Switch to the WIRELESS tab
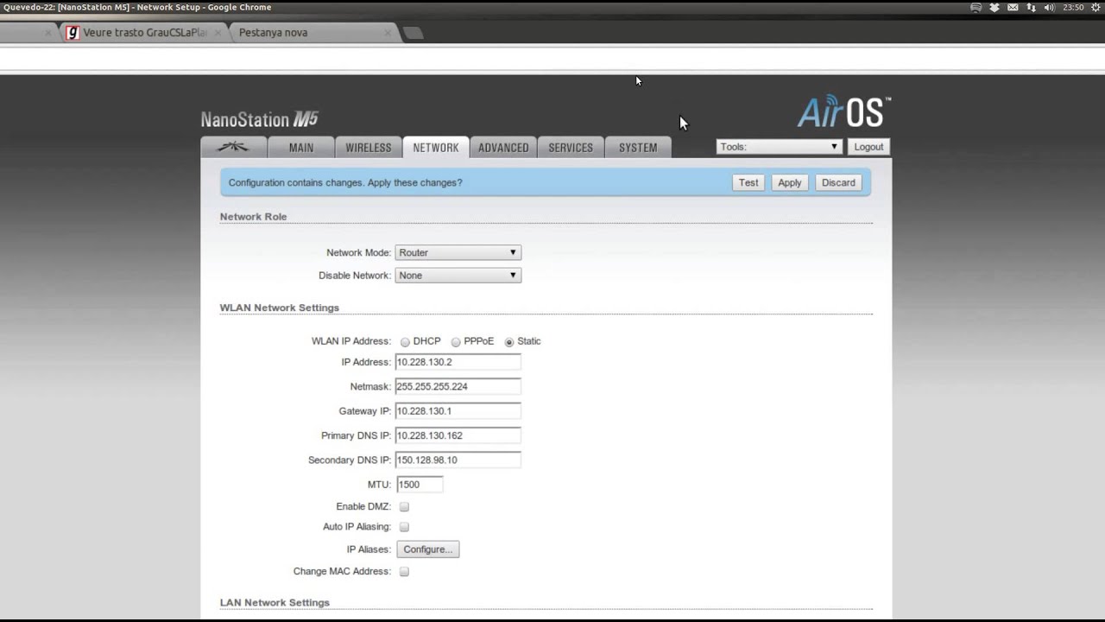The height and width of the screenshot is (622, 1105). click(369, 148)
